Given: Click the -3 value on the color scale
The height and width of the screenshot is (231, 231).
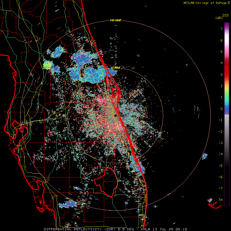Looking at the screenshot, I should click(220, 143).
